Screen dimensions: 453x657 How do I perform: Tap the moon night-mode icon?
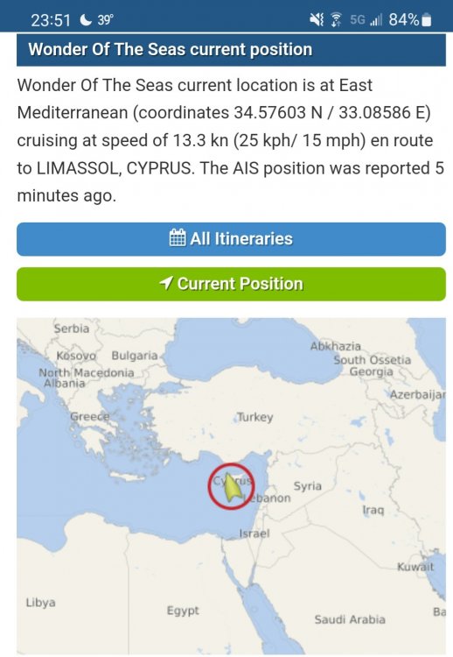coord(86,19)
